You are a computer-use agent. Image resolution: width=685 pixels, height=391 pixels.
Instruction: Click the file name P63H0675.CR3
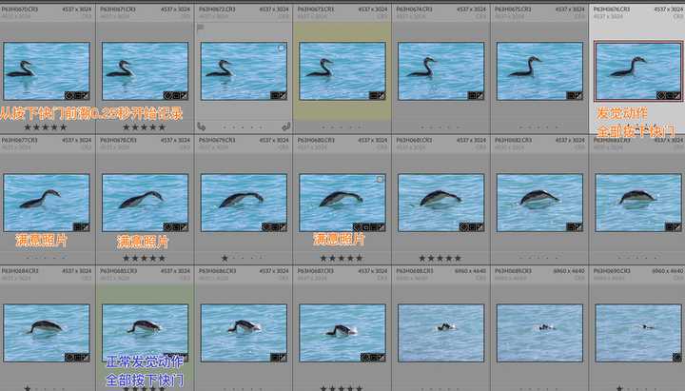pos(514,10)
